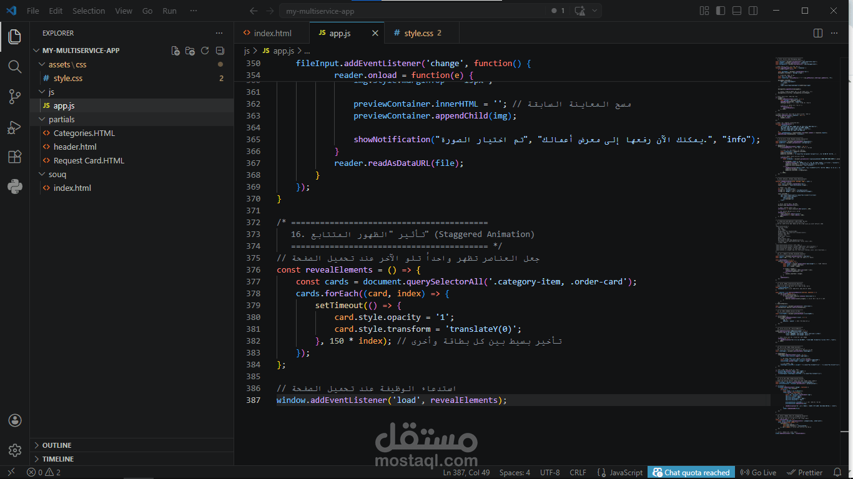Viewport: 853px width, 479px height.
Task: Open the Search view in activity bar
Action: (x=15, y=67)
